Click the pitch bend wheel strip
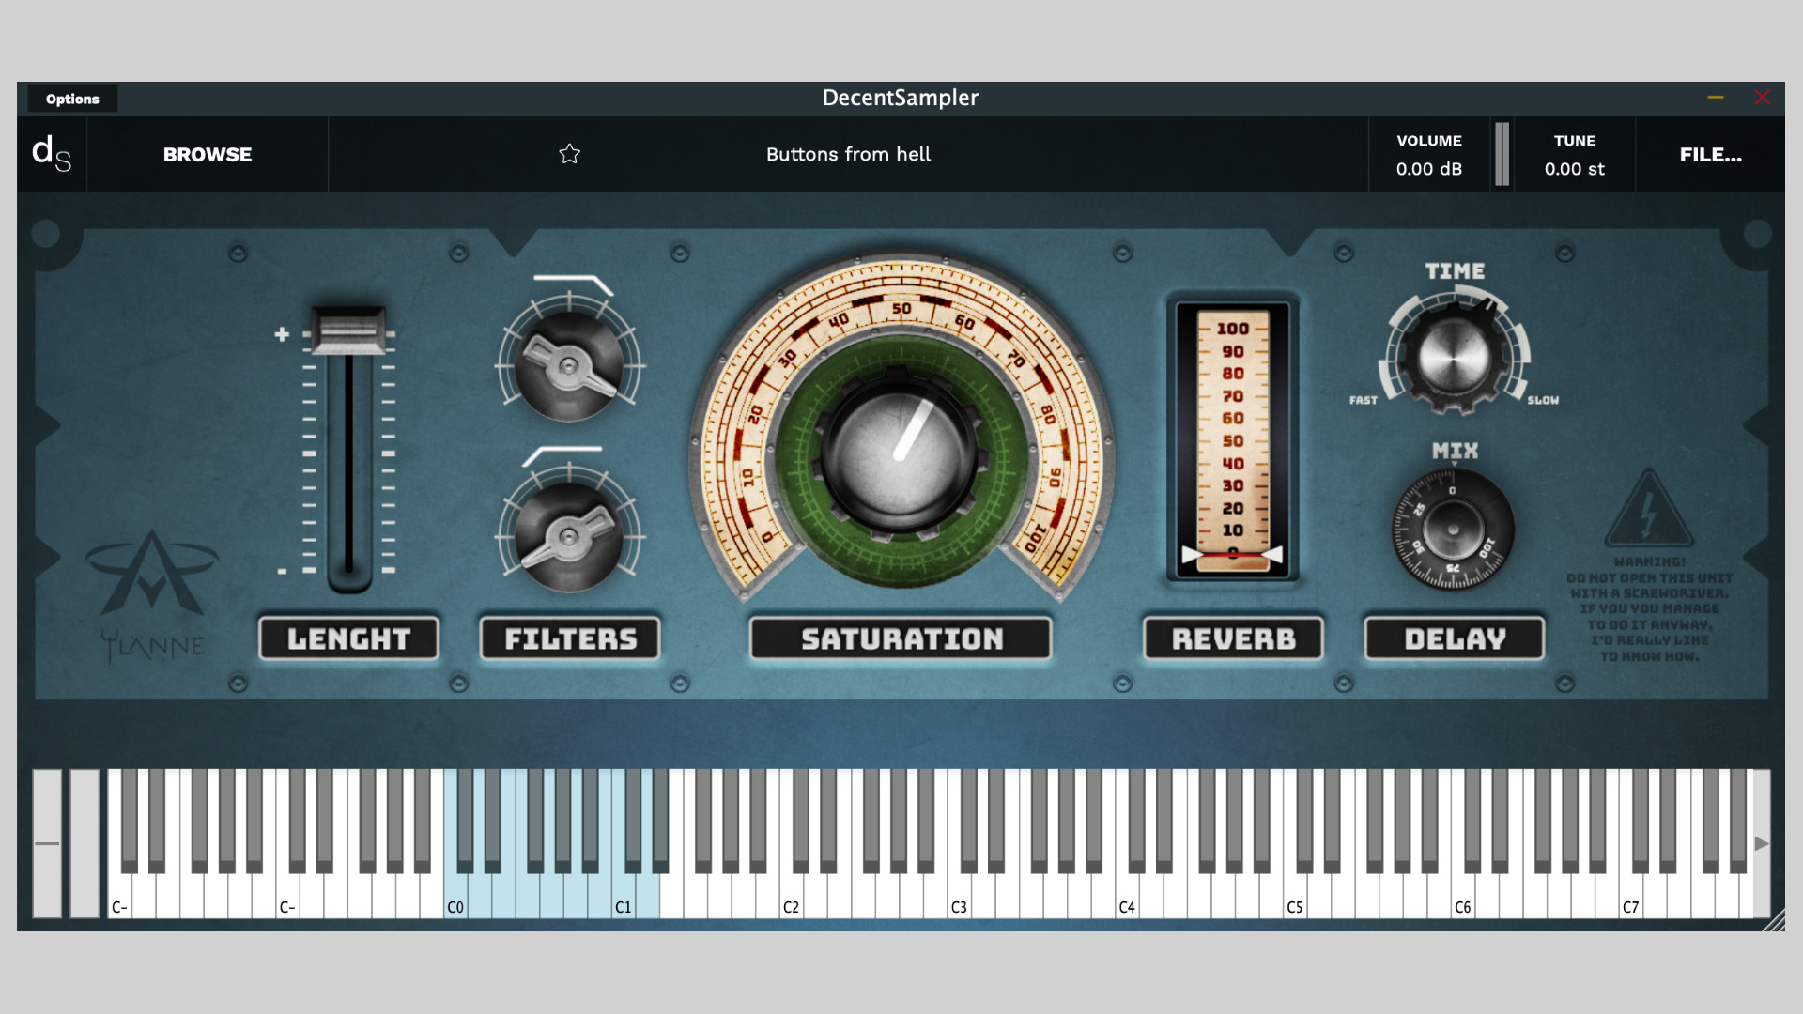 coord(47,843)
